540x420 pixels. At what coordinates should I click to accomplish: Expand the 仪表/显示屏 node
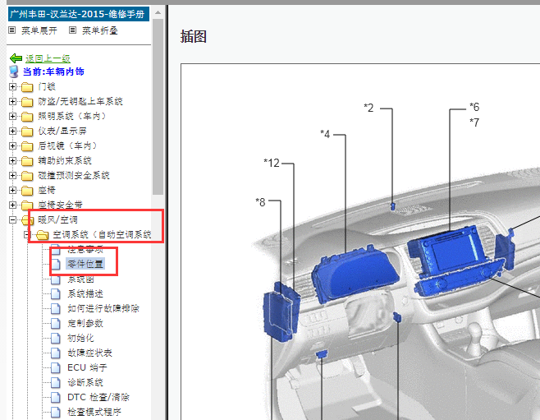coord(12,131)
